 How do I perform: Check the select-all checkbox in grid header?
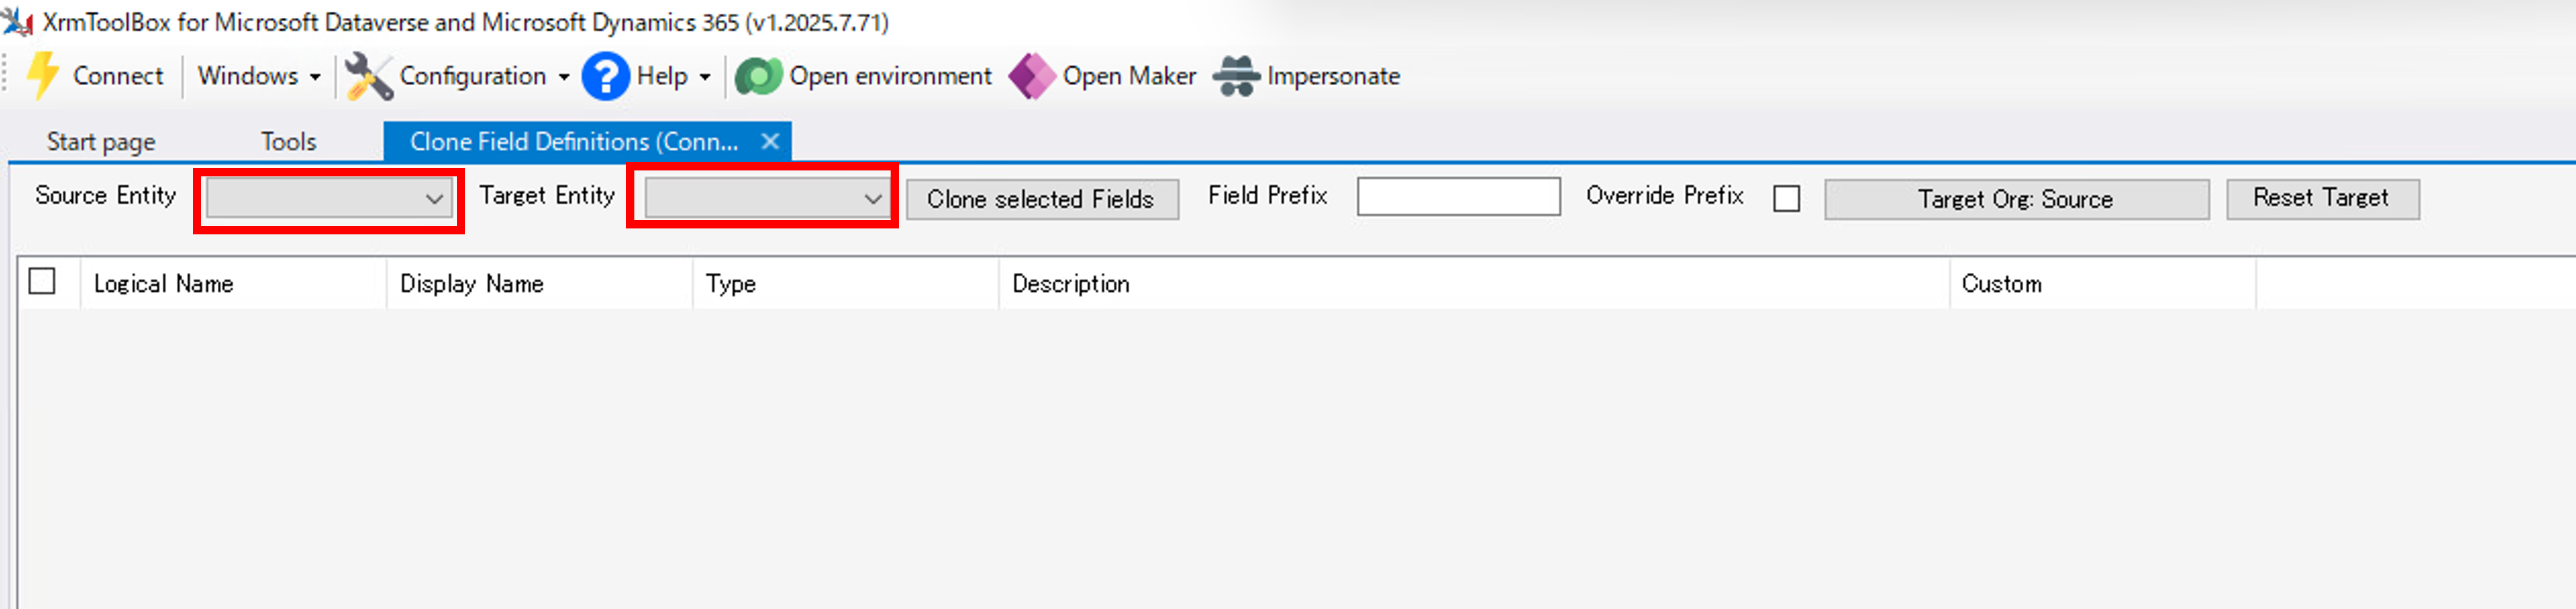[x=42, y=282]
